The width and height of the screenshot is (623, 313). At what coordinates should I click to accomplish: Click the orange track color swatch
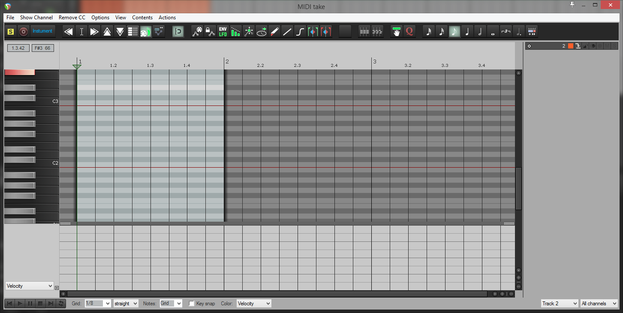[570, 46]
